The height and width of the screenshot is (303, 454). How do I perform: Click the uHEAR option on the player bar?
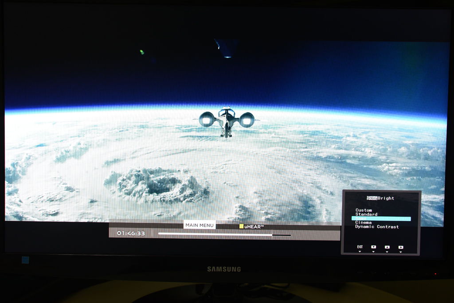[254, 227]
